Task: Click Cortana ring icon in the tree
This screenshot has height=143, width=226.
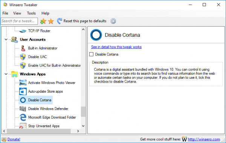Action: tap(23, 100)
